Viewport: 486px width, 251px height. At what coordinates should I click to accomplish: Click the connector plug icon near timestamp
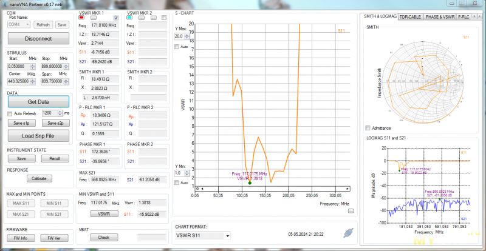tap(347, 233)
